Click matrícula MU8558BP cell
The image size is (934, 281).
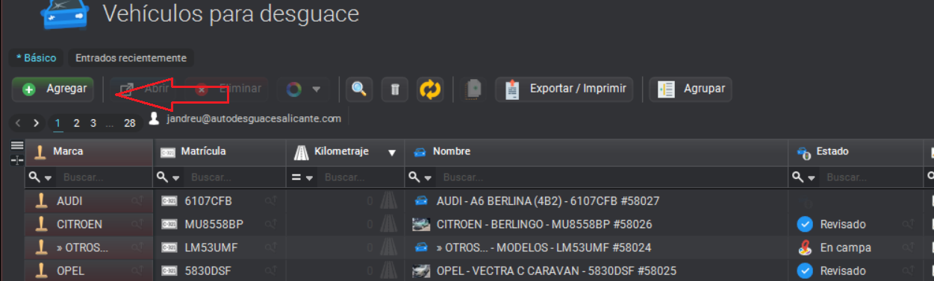point(220,224)
